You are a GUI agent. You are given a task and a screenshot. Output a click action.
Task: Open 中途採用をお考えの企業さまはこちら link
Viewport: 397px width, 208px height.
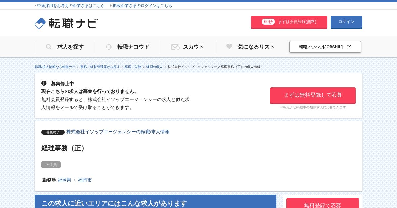coord(70,6)
